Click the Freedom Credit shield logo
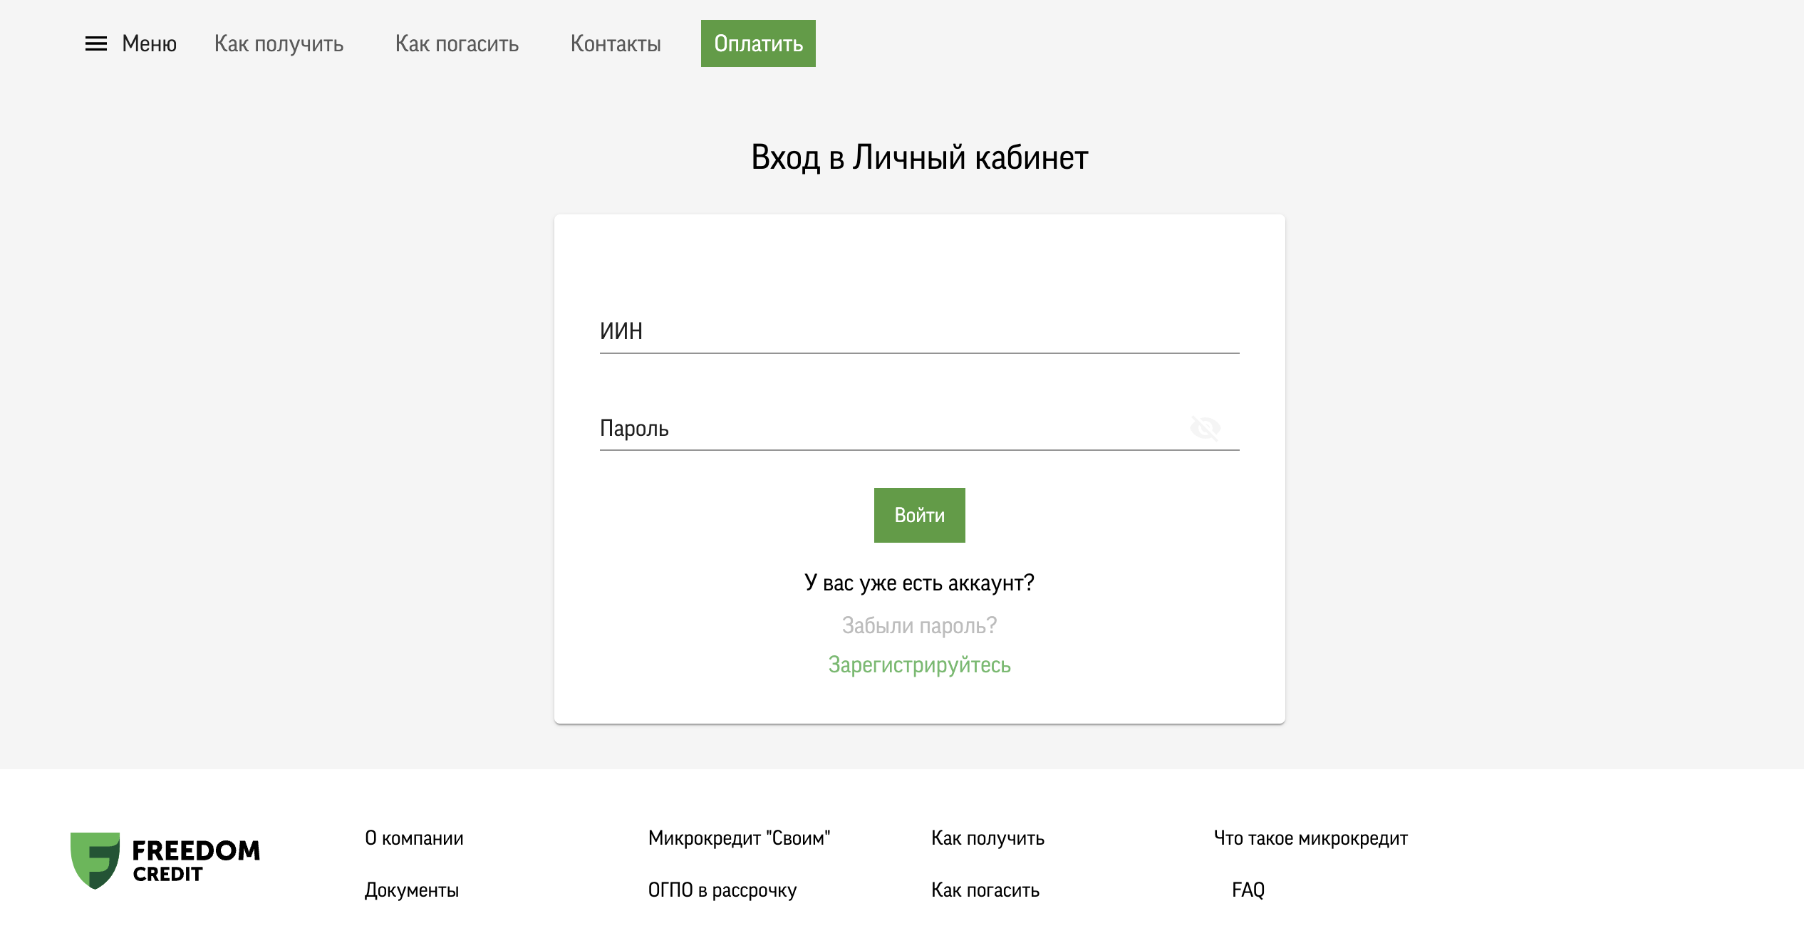This screenshot has height=943, width=1804. [94, 860]
